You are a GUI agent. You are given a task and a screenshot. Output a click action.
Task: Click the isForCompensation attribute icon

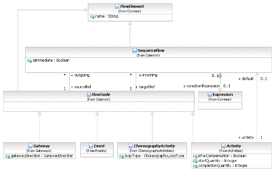pyautogui.click(x=195, y=156)
